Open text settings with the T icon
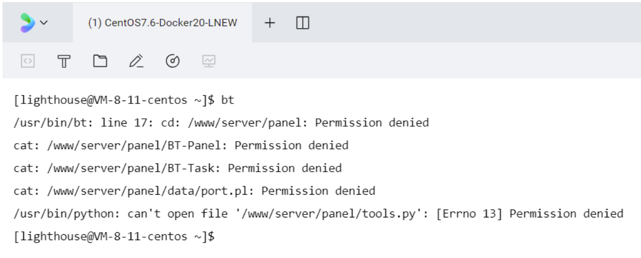Viewport: 641px width, 258px height. tap(64, 61)
